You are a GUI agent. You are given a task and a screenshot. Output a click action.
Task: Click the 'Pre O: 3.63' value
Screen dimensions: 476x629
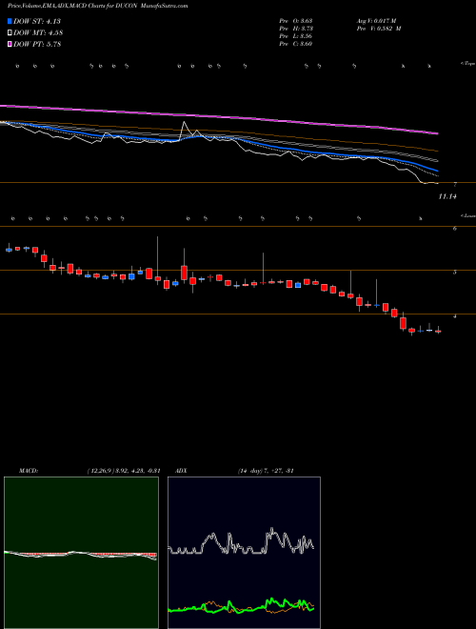(x=296, y=21)
